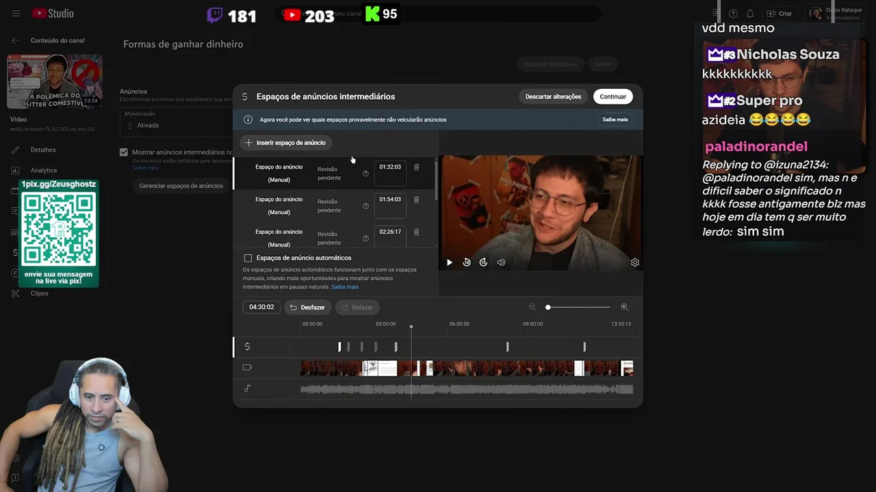Mute the preview video volume
This screenshot has height=492, width=876.
(501, 262)
